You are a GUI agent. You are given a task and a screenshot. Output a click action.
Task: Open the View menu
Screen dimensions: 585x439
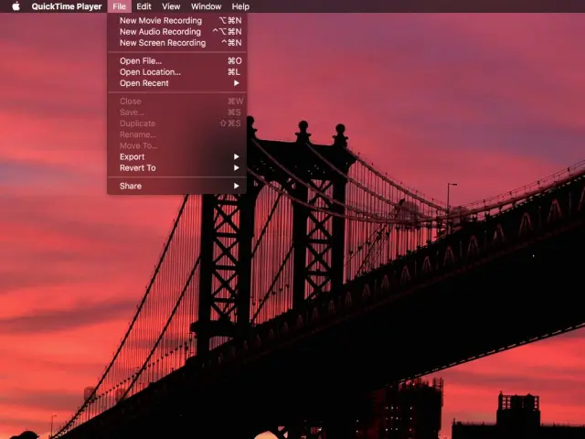point(171,6)
